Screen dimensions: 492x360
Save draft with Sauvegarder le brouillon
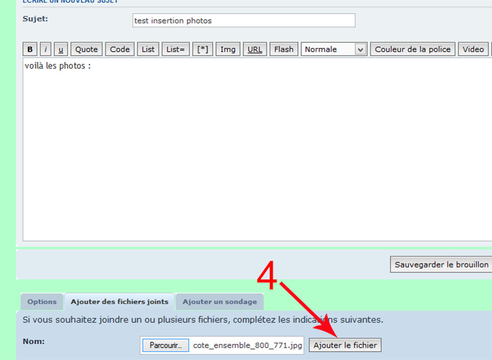point(441,264)
